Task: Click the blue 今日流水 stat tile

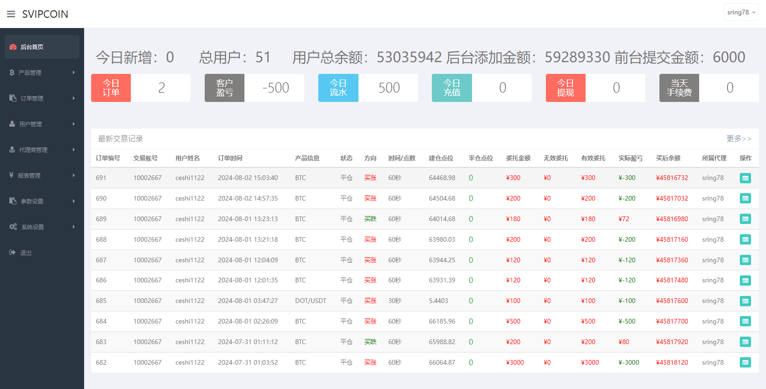Action: (338, 88)
